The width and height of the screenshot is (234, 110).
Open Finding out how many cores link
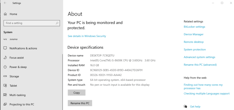[203, 87]
